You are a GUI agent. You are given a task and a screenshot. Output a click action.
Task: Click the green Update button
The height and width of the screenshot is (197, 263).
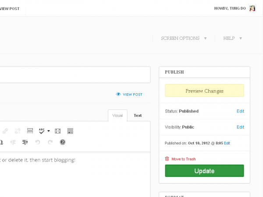pos(204,171)
